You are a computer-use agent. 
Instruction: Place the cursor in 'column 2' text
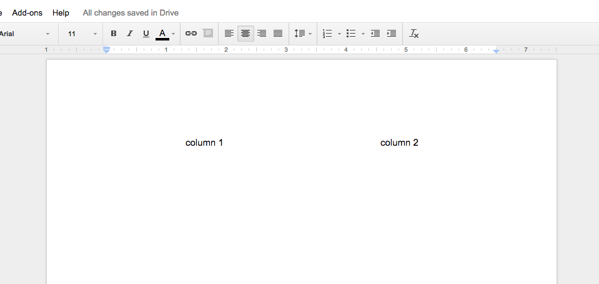click(399, 143)
